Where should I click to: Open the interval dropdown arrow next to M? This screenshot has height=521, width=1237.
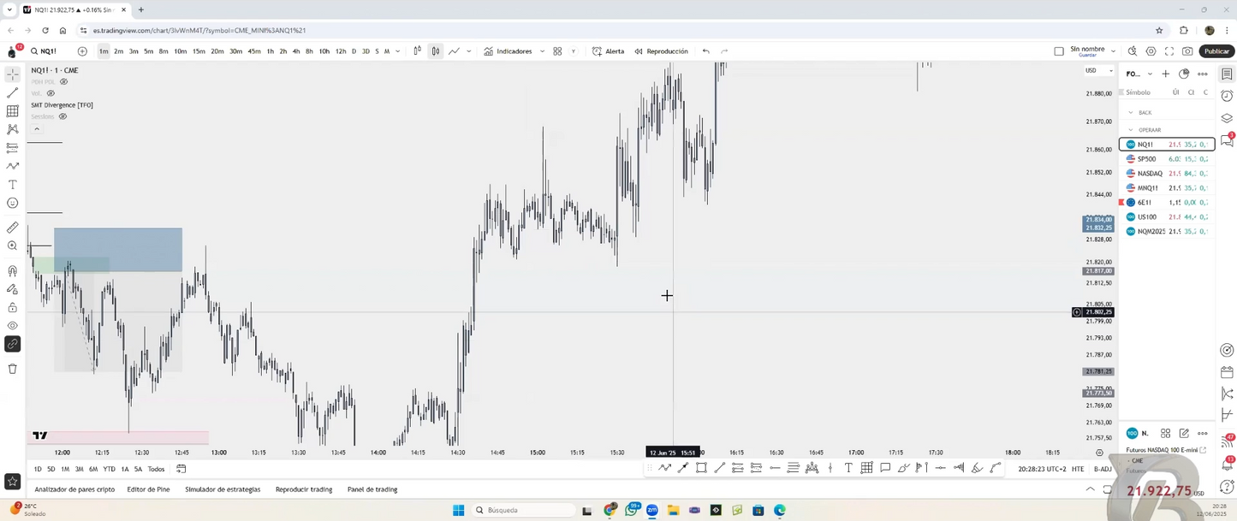pyautogui.click(x=397, y=51)
